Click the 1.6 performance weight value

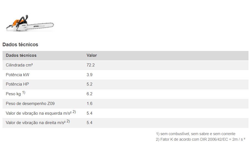coord(90,104)
